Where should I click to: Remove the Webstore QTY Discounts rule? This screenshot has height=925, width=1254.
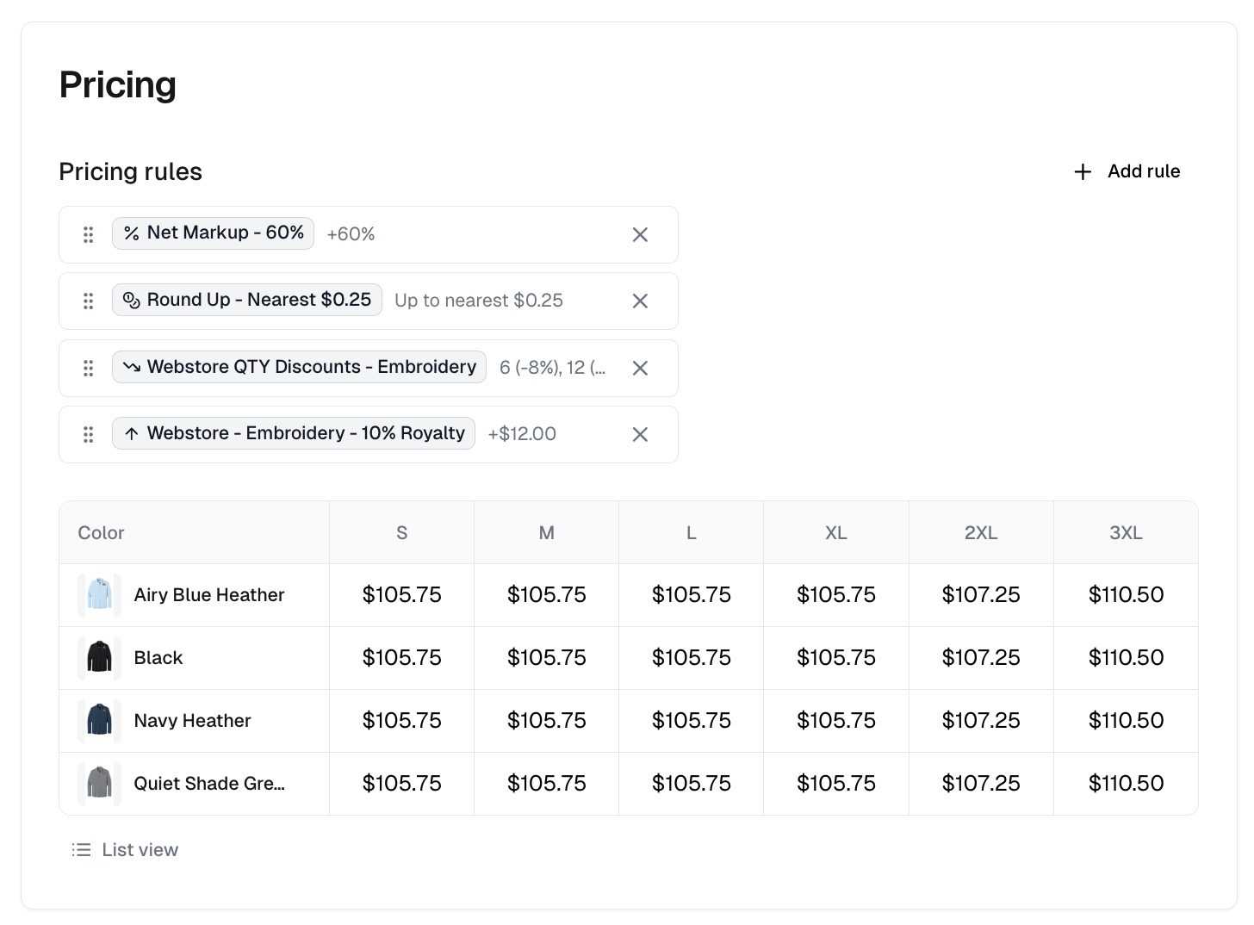[640, 368]
